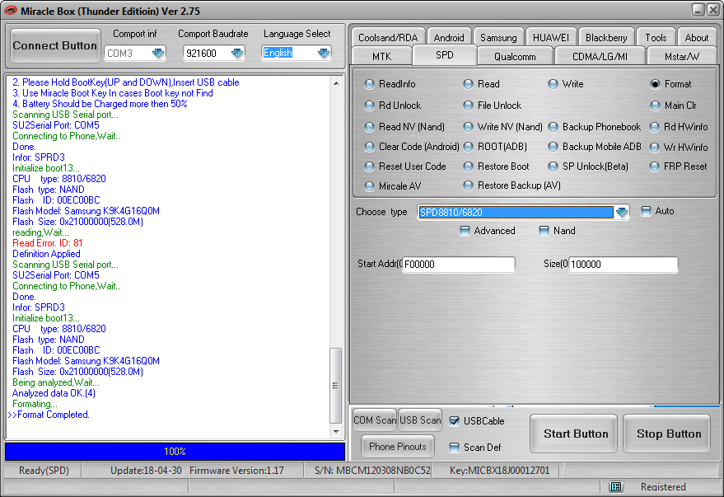Open Phone Pinouts
The height and width of the screenshot is (497, 724).
[x=398, y=447]
